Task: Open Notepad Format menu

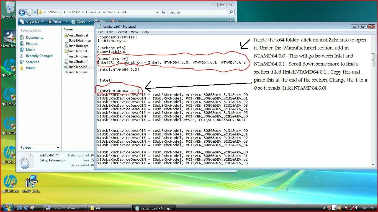Action: (x=122, y=32)
